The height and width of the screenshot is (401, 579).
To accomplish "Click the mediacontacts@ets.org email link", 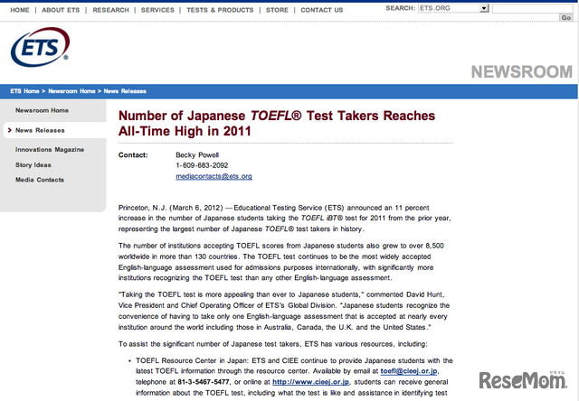I will pos(214,176).
